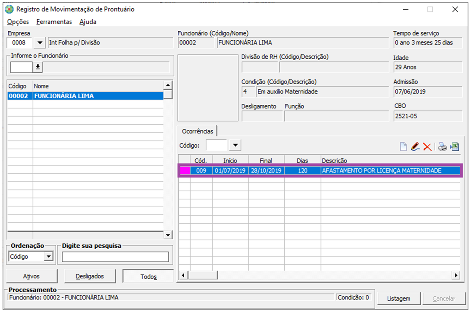Click the Código occurrence filter field
Image resolution: width=471 pixels, height=311 pixels.
tap(216, 146)
